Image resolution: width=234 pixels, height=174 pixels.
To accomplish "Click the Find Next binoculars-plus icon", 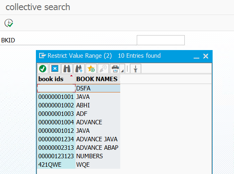I will pos(79,69).
